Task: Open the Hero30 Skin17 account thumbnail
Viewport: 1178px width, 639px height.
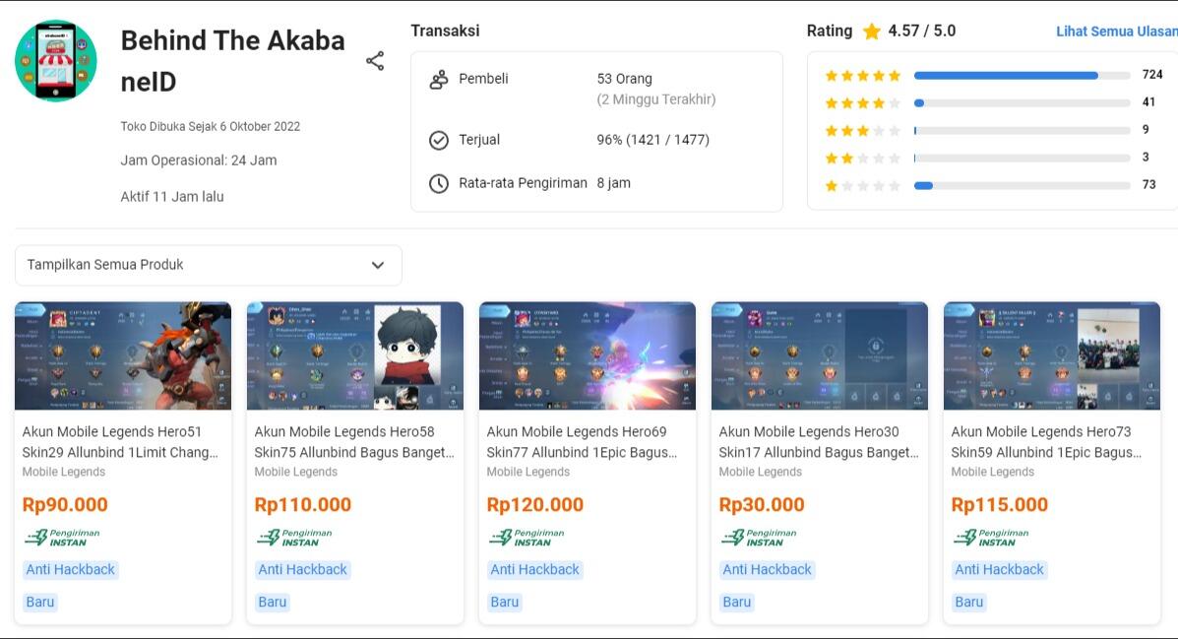Action: 819,355
